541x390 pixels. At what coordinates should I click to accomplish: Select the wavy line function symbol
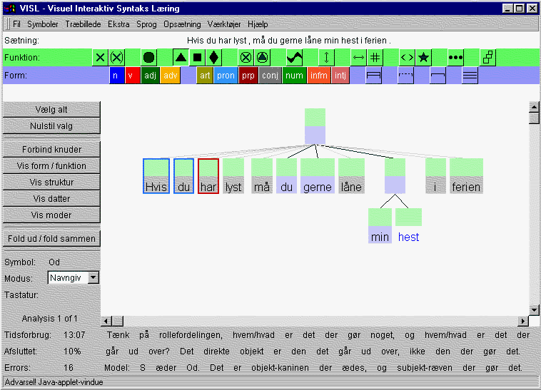[294, 58]
